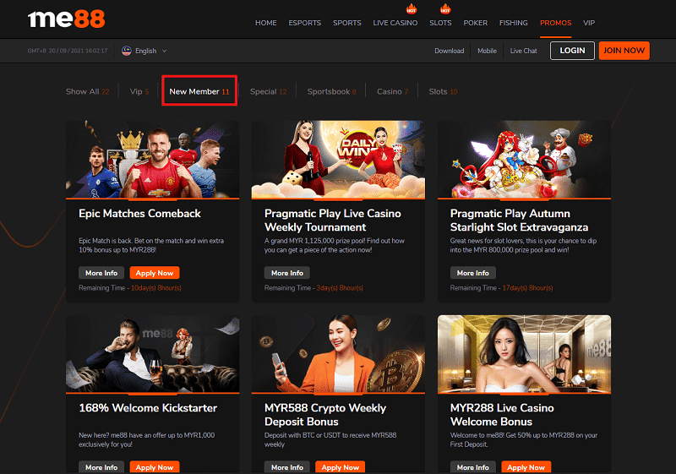
Task: Open the FISHING menu item
Action: 513,23
